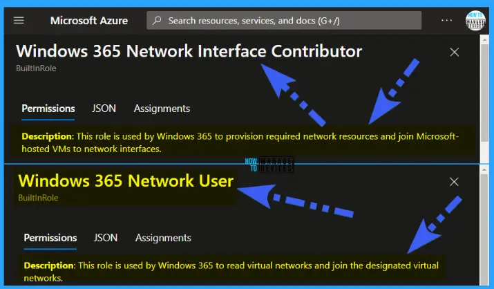494x289 pixels.
Task: Click description text mentioning Microsoft-hosted VMs
Action: coord(240,142)
